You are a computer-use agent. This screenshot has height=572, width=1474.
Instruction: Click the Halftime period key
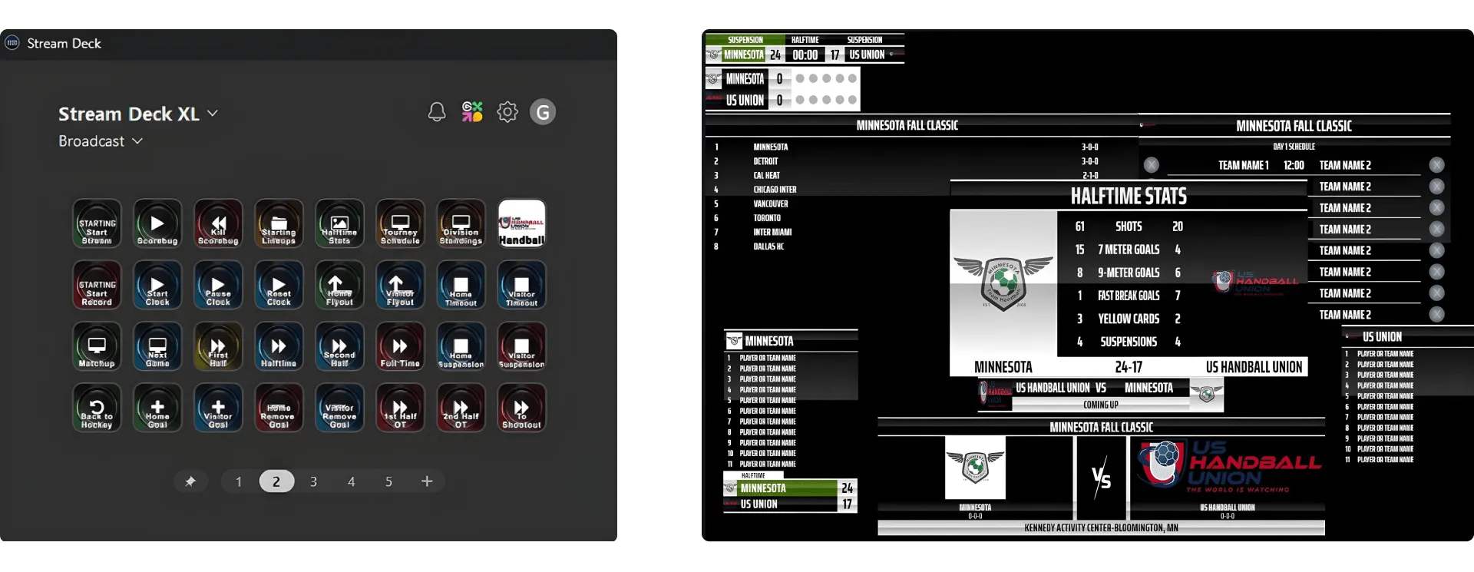pos(279,346)
